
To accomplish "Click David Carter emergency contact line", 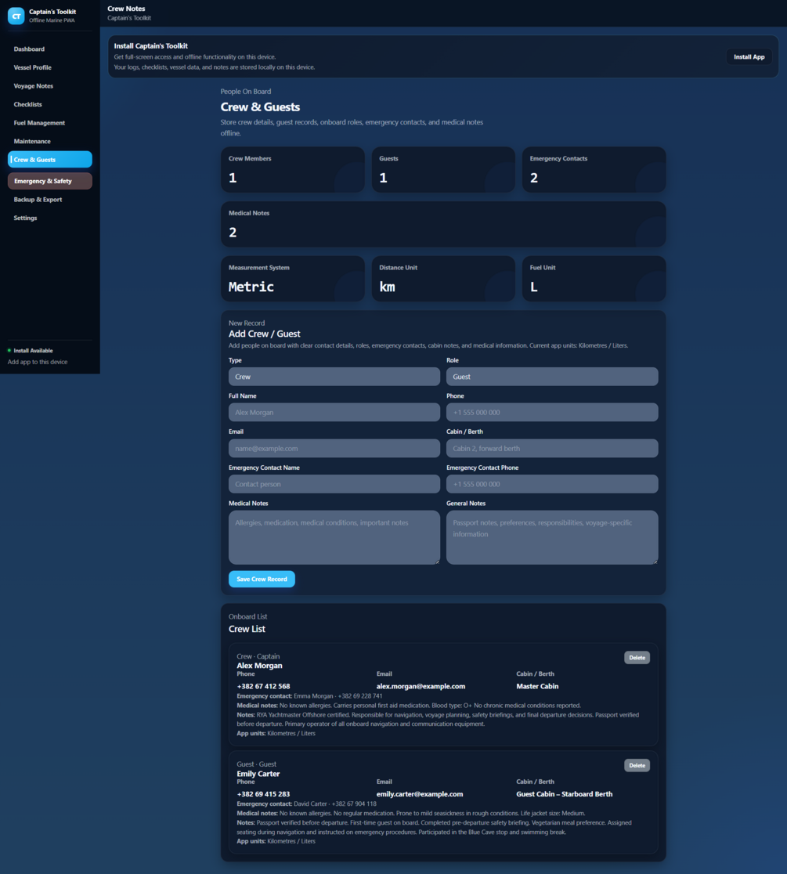I will (306, 804).
